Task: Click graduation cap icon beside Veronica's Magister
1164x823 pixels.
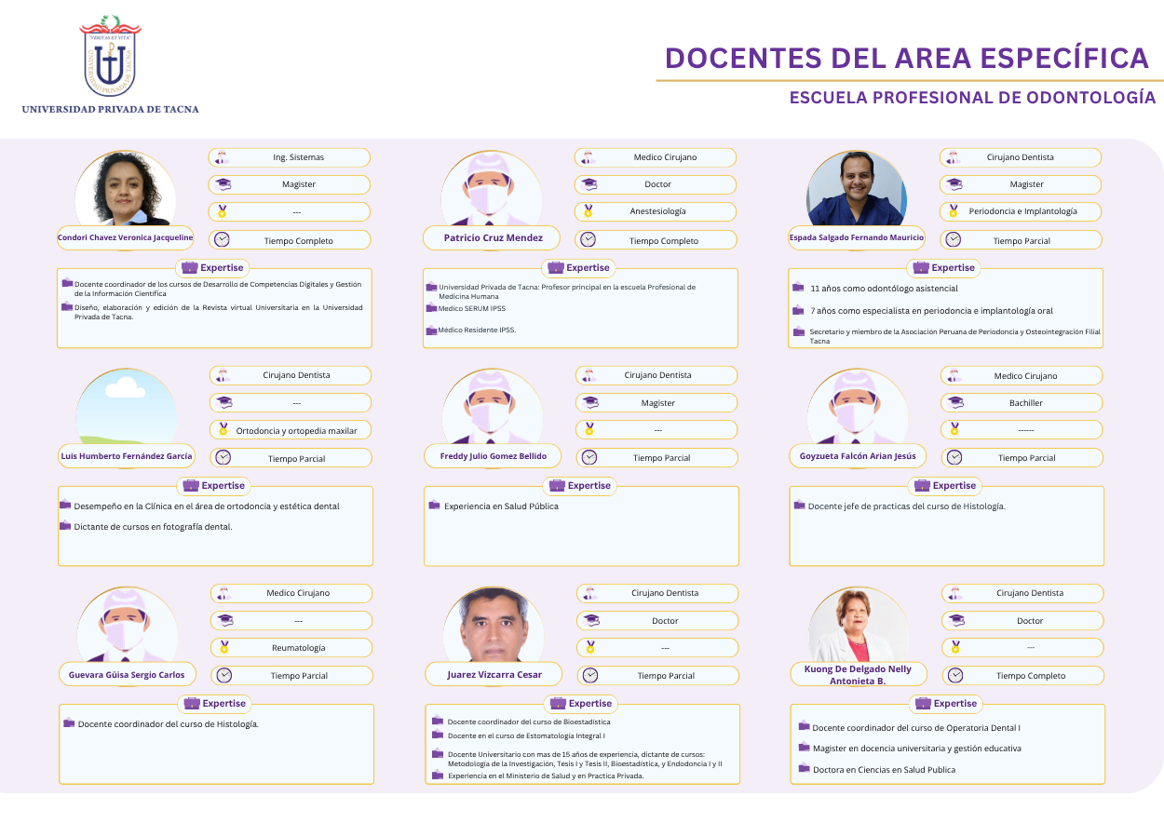Action: pyautogui.click(x=223, y=184)
